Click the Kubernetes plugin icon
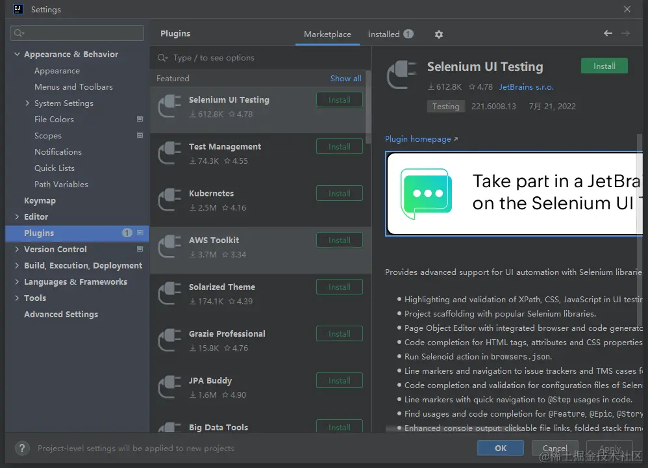 coord(170,200)
